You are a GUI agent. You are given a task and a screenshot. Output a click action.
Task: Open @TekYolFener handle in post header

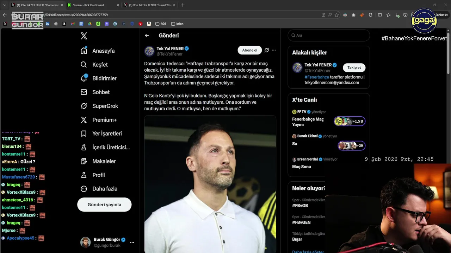(x=169, y=54)
